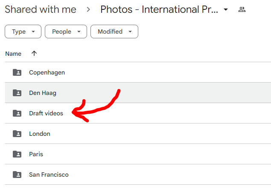Image resolution: width=271 pixels, height=192 pixels.
Task: Click the Draft videos shared folder icon
Action: tap(17, 113)
